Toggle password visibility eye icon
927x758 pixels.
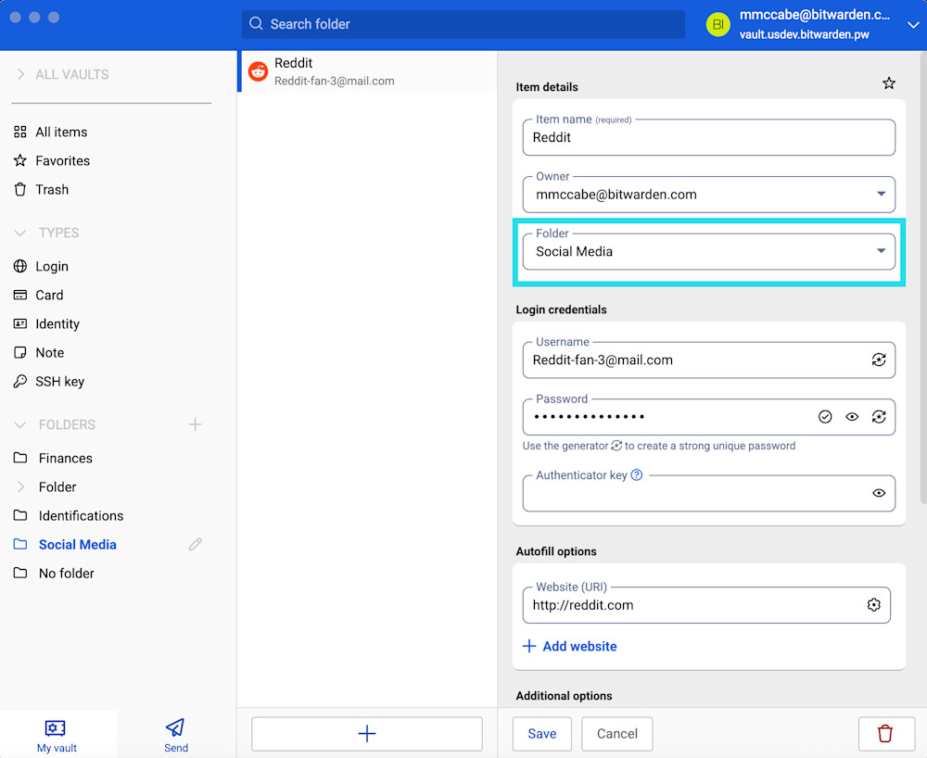[852, 417]
